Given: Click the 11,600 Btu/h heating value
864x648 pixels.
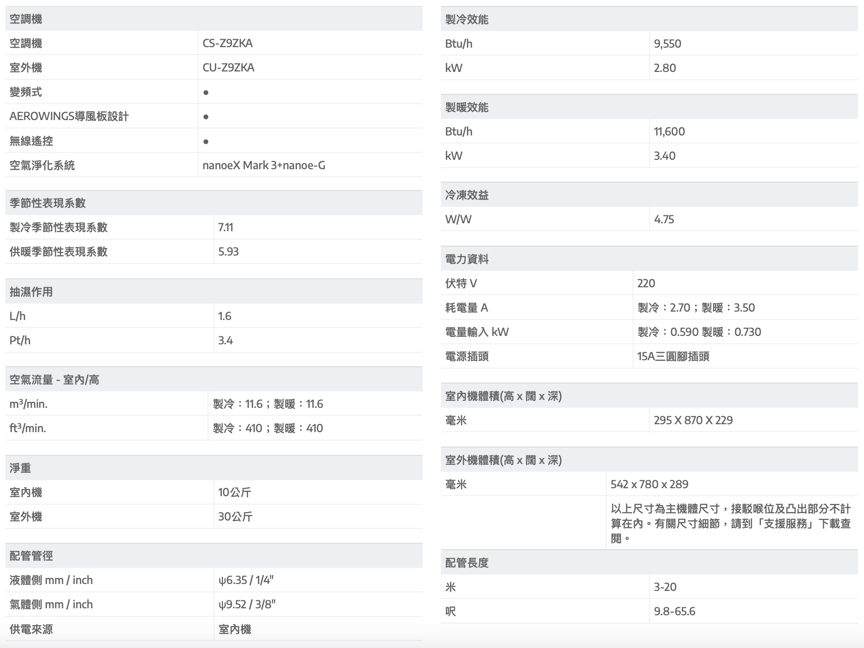Looking at the screenshot, I should tap(669, 131).
